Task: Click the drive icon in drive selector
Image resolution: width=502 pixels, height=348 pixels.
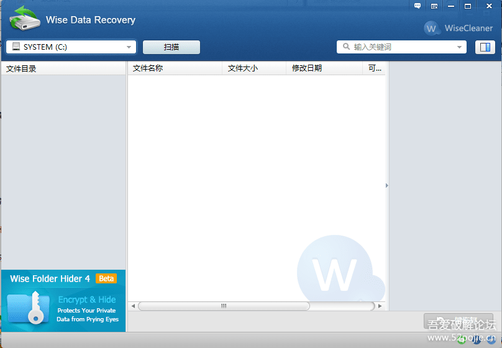Action: coord(16,47)
